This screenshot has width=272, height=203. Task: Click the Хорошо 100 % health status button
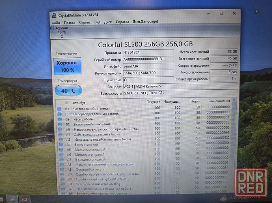pyautogui.click(x=67, y=66)
